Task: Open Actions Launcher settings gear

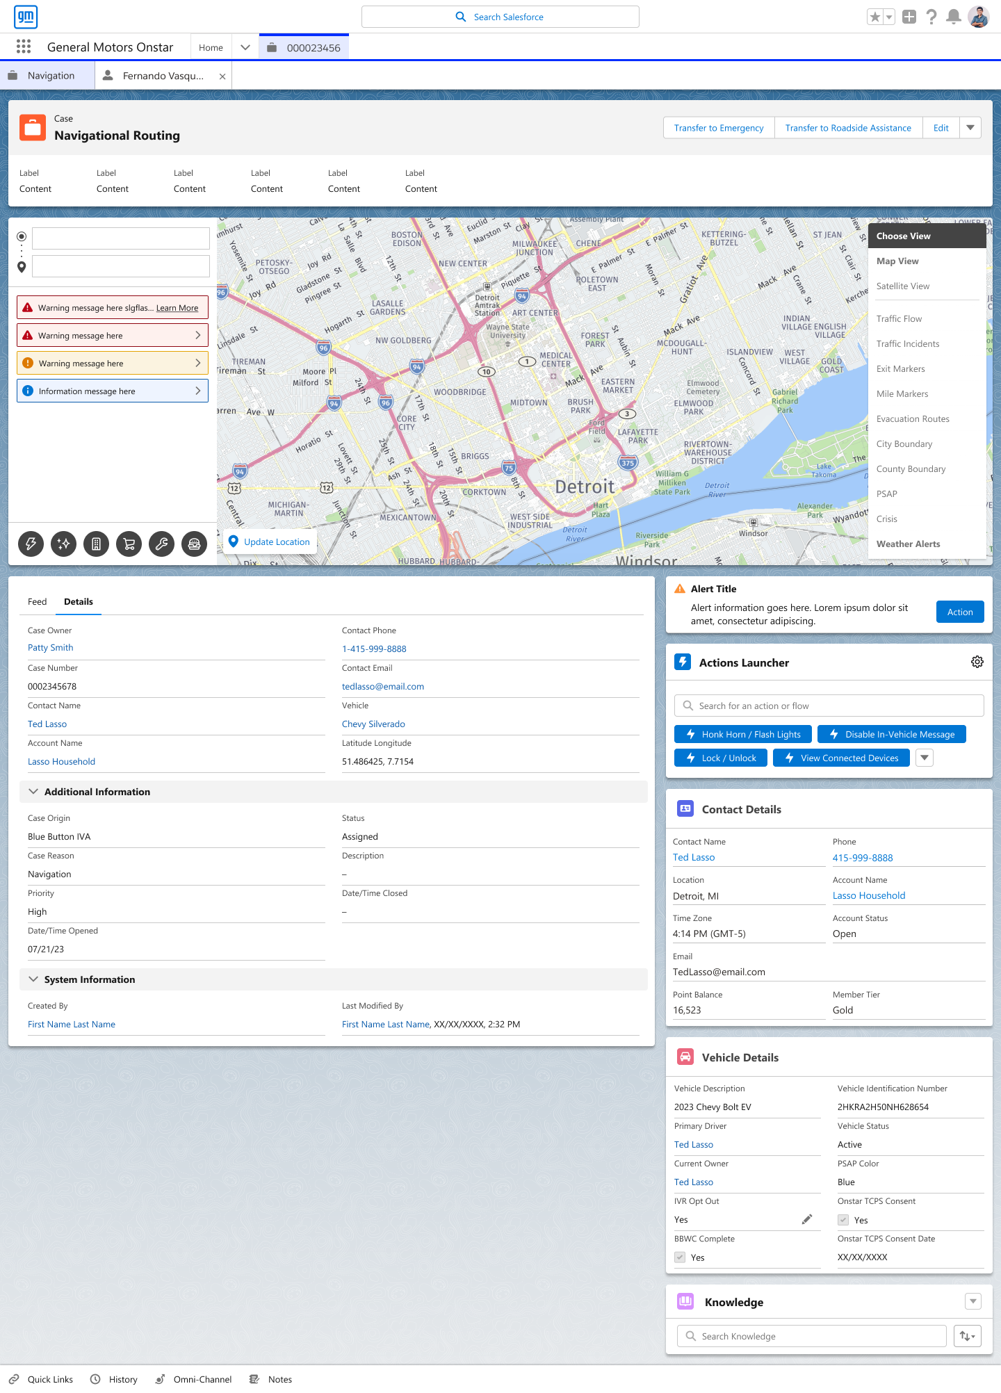Action: [x=977, y=662]
